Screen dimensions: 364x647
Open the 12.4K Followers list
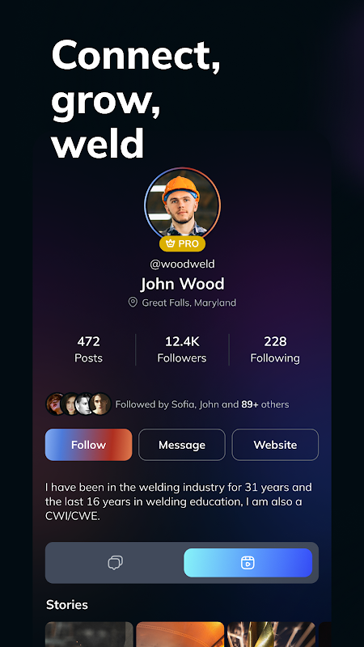click(x=182, y=349)
